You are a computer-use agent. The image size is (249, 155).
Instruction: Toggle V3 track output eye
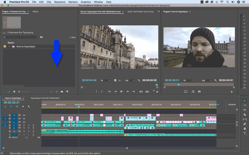[x=24, y=115]
